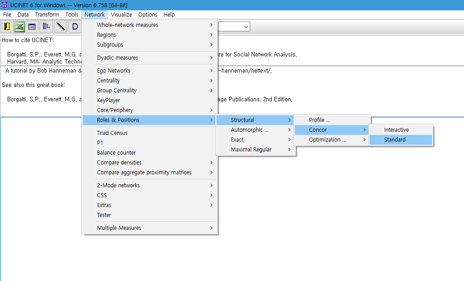
Task: Select KeyPlayer menu item
Action: coord(150,100)
